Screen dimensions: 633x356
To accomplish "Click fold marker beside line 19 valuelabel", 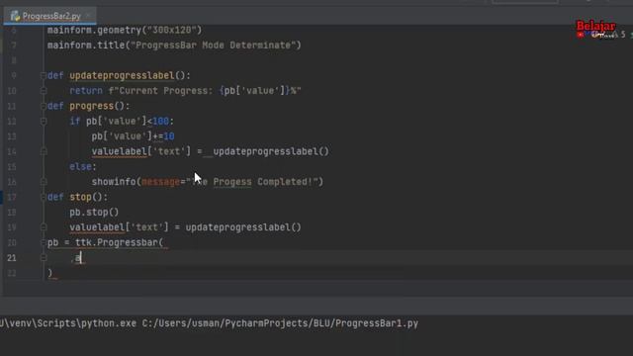I will click(44, 227).
